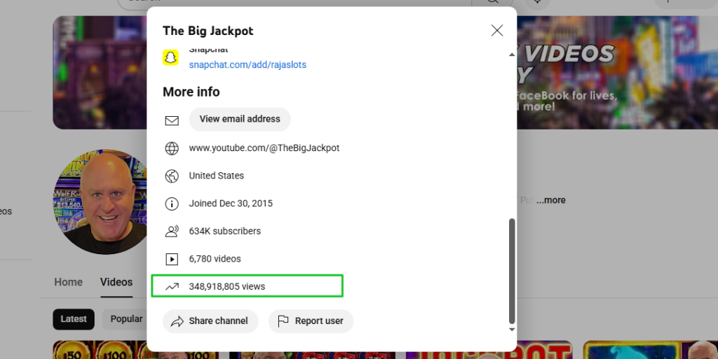Select the United States country text

click(x=217, y=176)
